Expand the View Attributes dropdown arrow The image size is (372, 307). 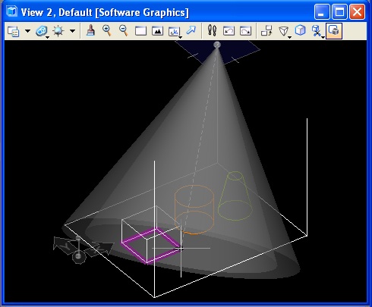coord(27,31)
